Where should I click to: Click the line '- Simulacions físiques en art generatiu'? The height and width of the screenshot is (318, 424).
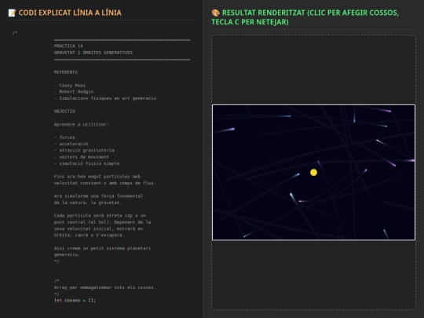(105, 98)
